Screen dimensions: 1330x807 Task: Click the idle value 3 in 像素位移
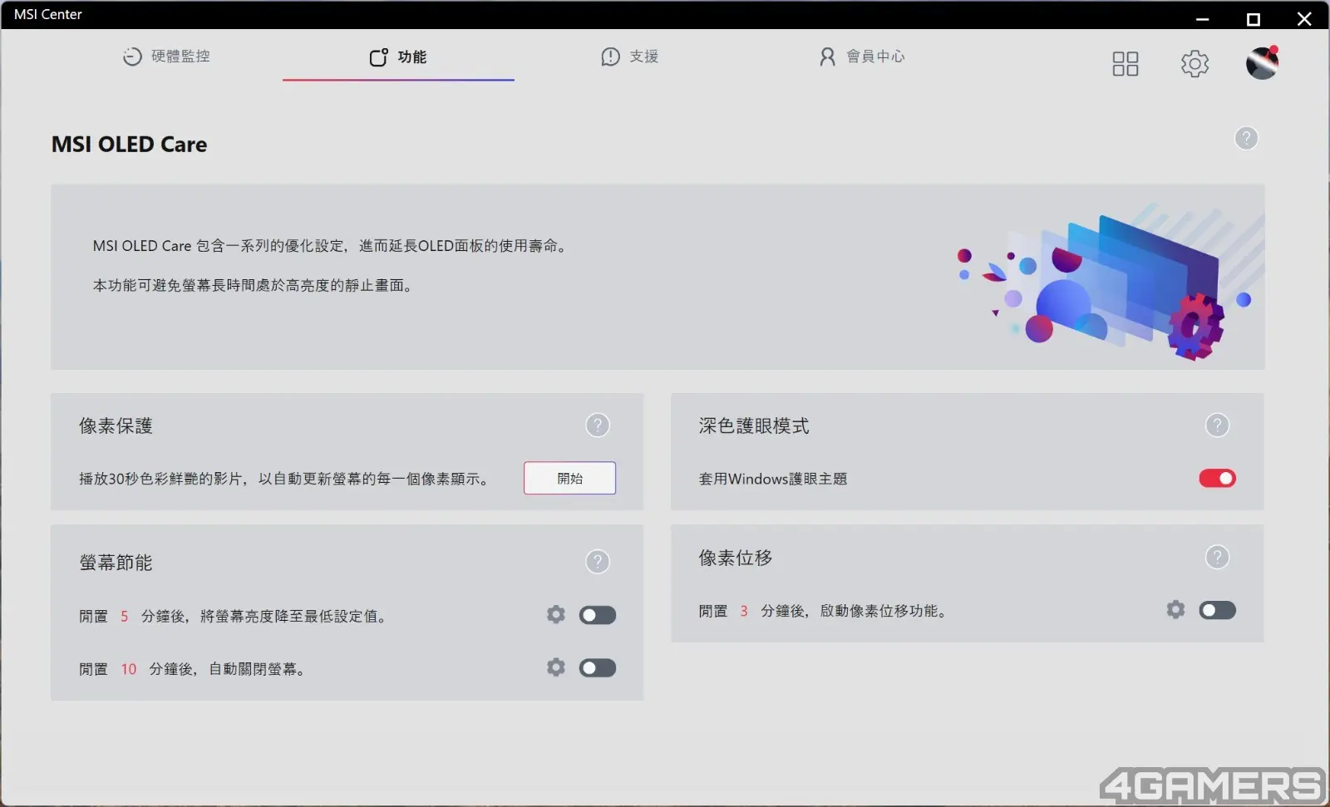point(744,611)
